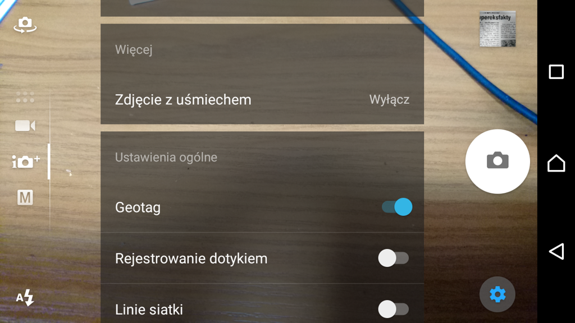Tap the shutter capture button
The width and height of the screenshot is (575, 323).
click(x=498, y=161)
